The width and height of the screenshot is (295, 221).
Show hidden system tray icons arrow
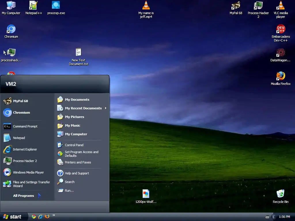coord(274,217)
